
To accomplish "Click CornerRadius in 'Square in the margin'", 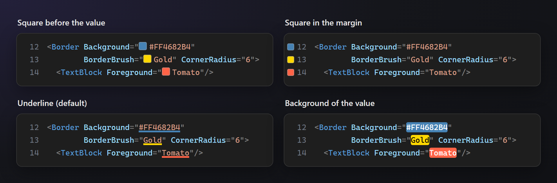I will click(466, 60).
